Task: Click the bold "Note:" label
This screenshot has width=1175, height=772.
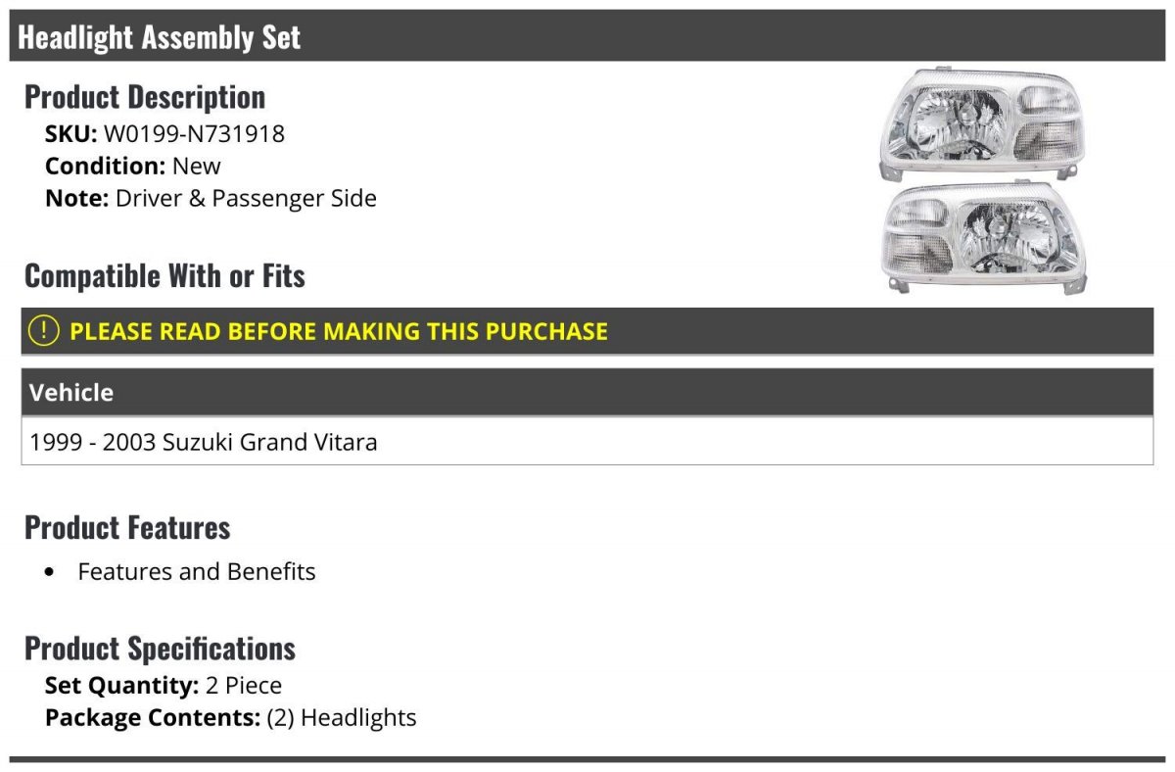Action: click(76, 198)
